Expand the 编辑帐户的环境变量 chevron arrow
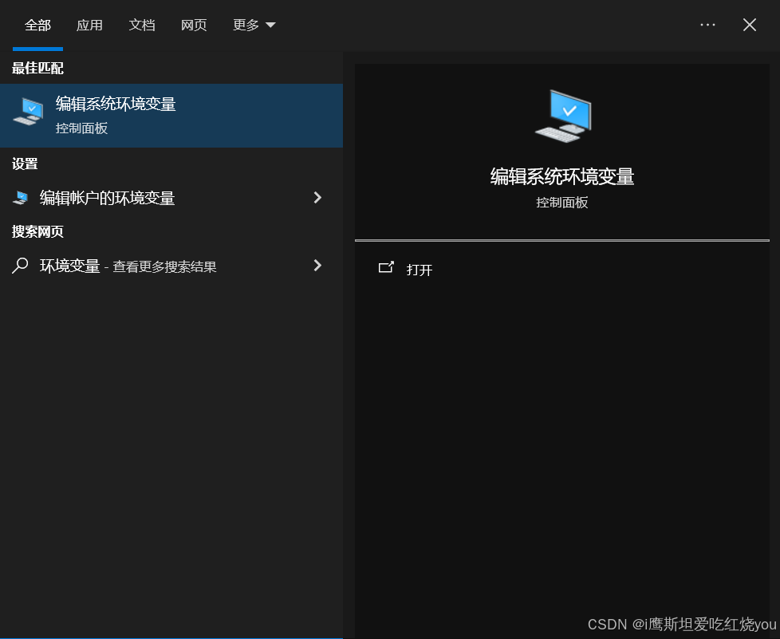 (x=317, y=198)
